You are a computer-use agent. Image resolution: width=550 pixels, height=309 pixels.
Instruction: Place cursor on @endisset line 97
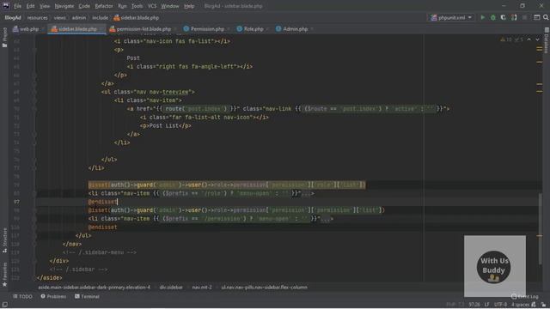102,202
